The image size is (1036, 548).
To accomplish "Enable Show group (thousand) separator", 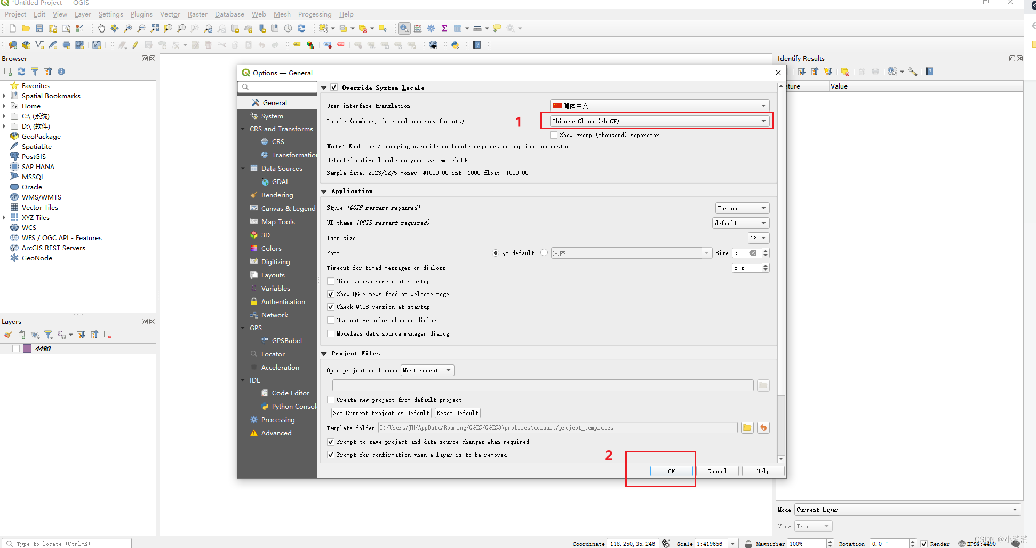I will [554, 135].
